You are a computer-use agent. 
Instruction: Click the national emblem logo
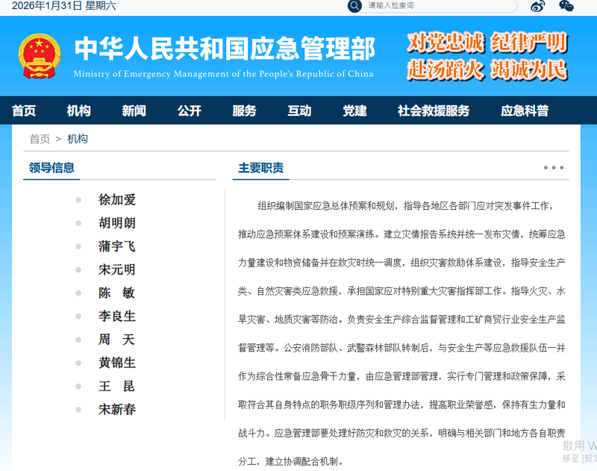[x=40, y=56]
